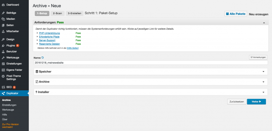Click the Einstellungen sliders icon
Screen dimensions: 272x131
[x=3, y=64]
